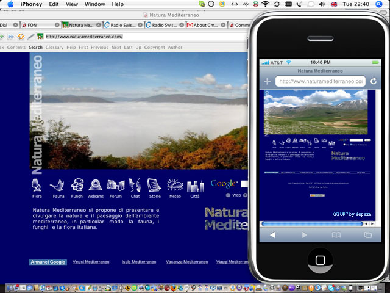Open the Edit menu

click(x=54, y=4)
